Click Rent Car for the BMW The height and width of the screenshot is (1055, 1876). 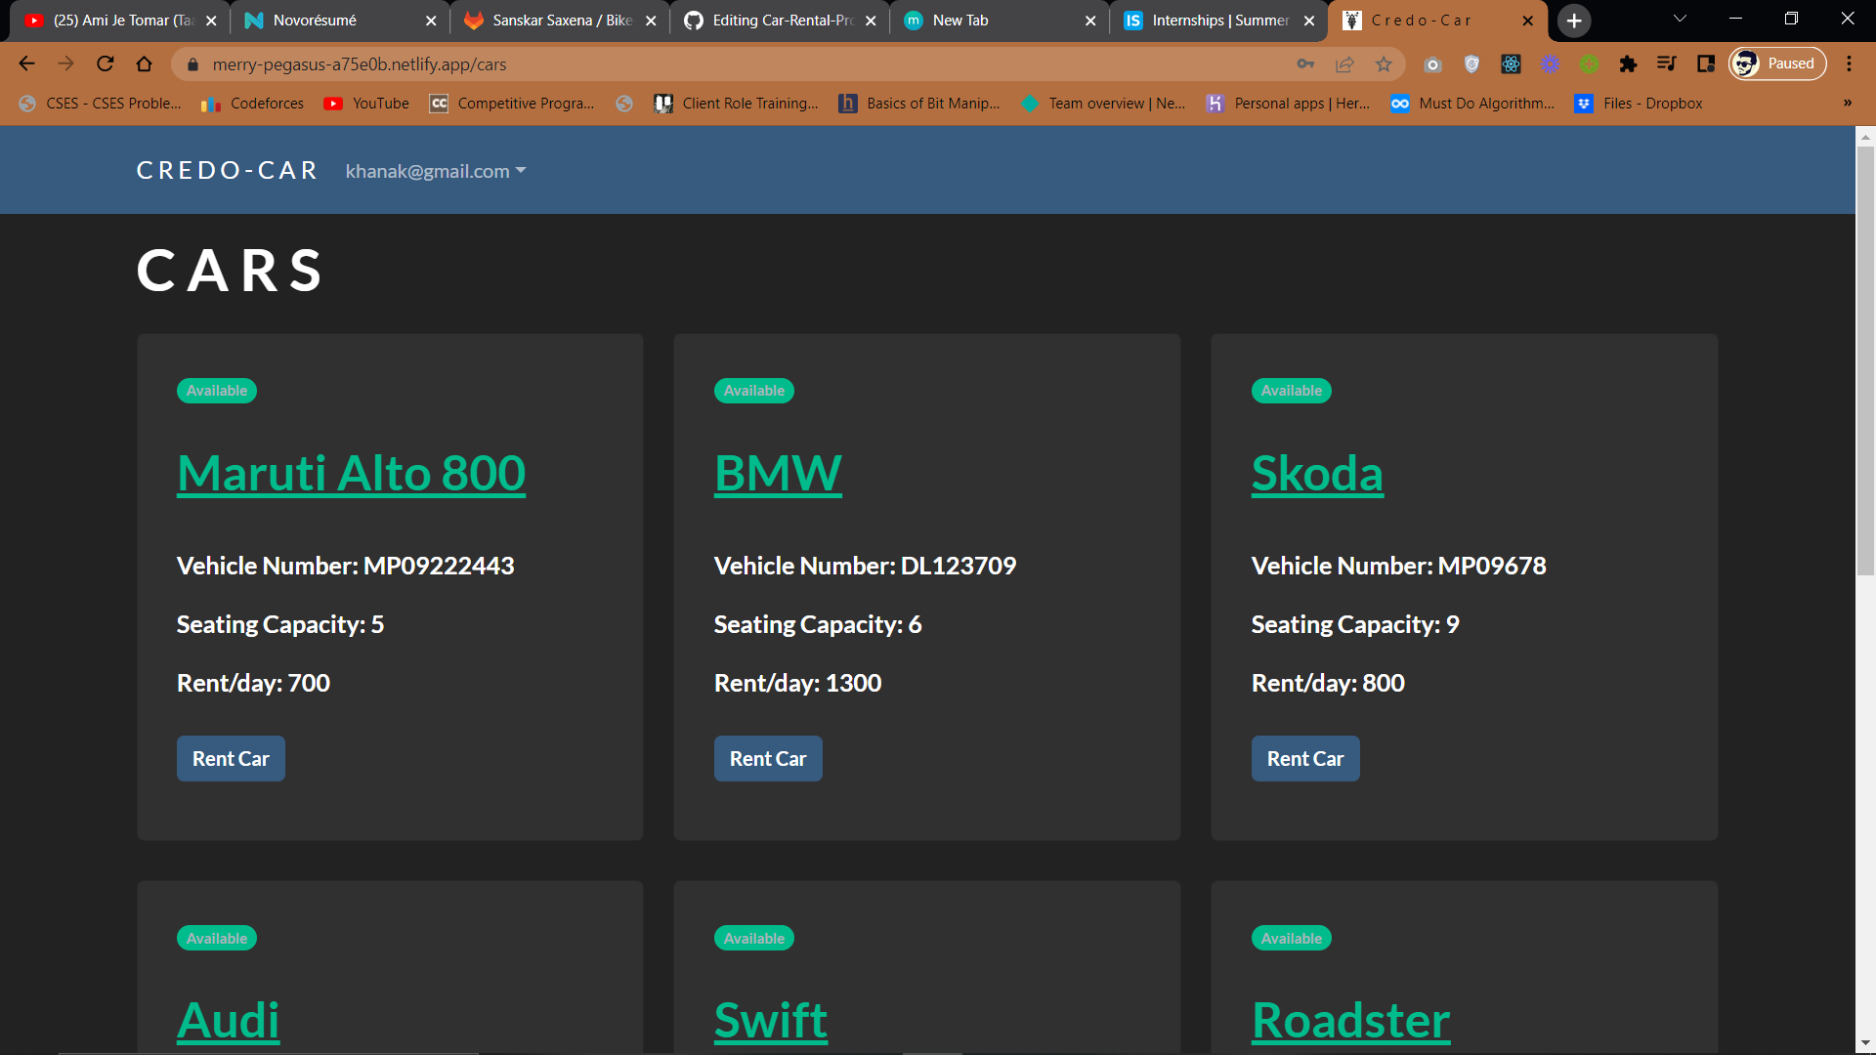[x=768, y=758]
